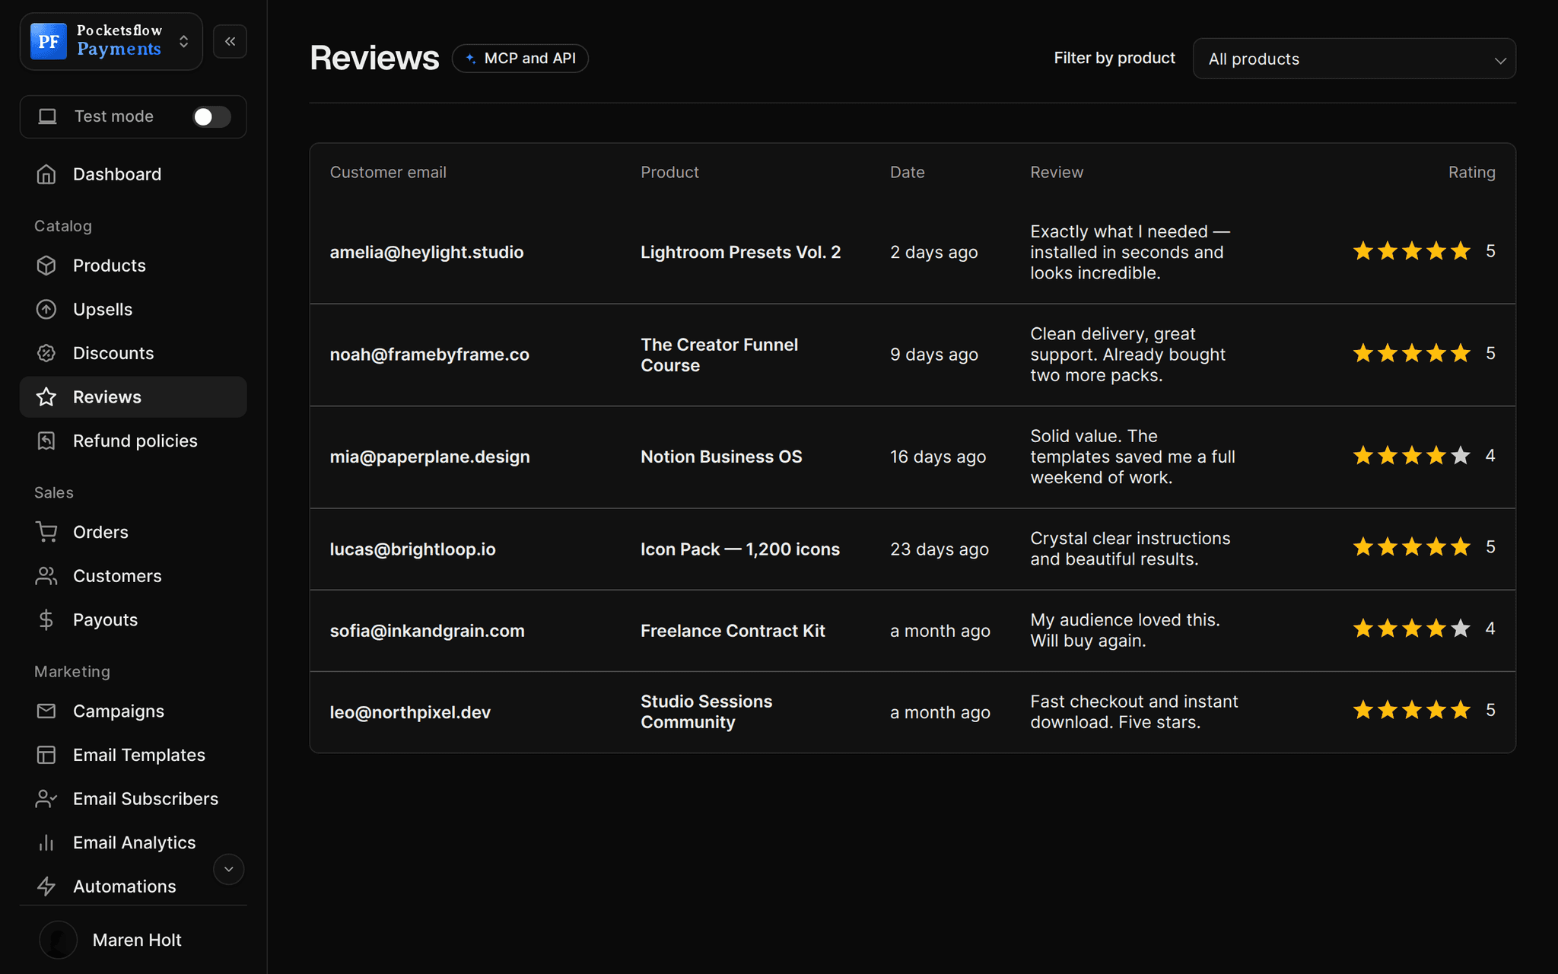Screen dimensions: 1558x974
Task: Open Email Analytics
Action: click(x=133, y=842)
